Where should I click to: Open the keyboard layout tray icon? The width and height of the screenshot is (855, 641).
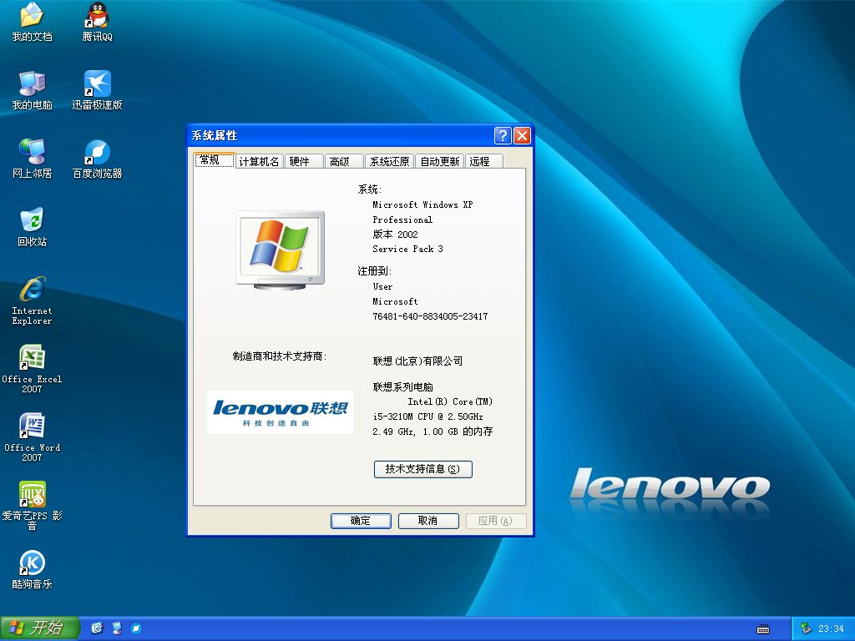[x=761, y=628]
